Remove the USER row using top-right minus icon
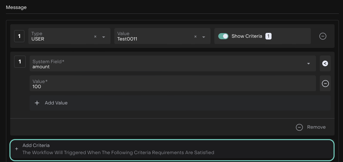The width and height of the screenshot is (343, 162). [323, 36]
